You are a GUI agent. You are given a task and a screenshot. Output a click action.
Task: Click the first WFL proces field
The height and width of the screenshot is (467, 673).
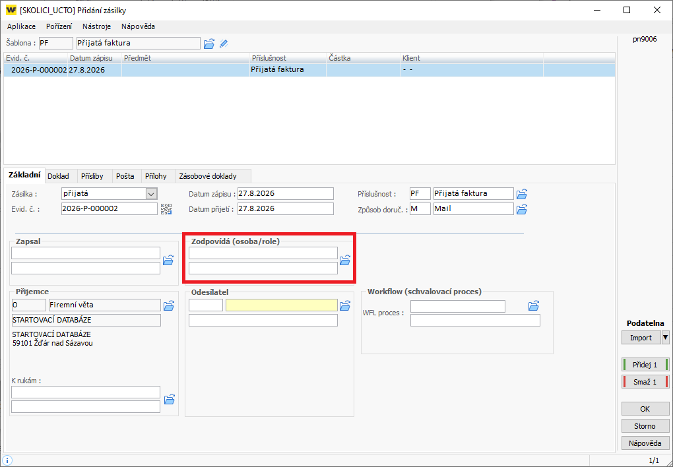(x=457, y=306)
